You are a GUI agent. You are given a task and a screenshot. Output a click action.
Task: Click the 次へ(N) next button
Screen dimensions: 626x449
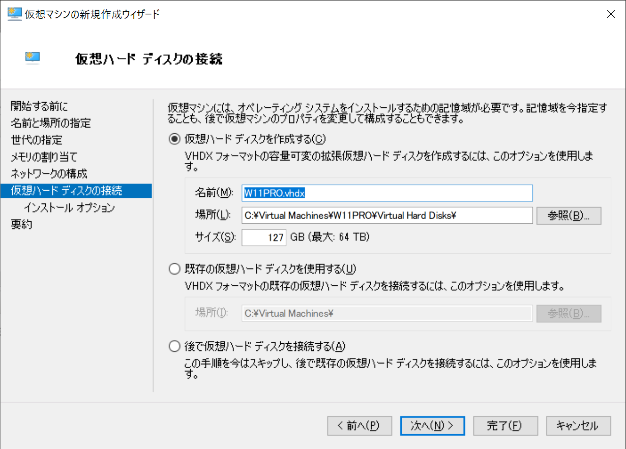(x=432, y=426)
